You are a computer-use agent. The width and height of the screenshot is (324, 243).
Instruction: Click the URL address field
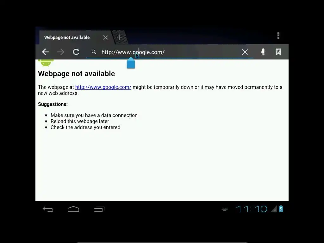click(170, 52)
